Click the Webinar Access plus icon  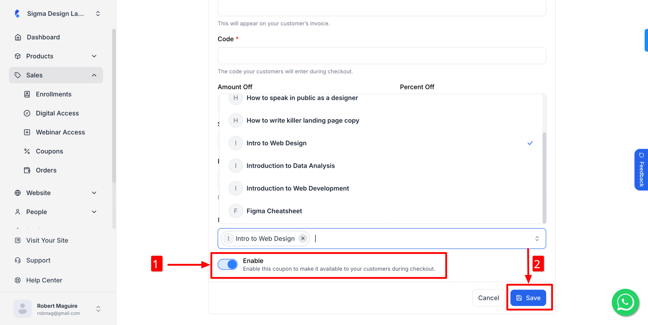(27, 132)
